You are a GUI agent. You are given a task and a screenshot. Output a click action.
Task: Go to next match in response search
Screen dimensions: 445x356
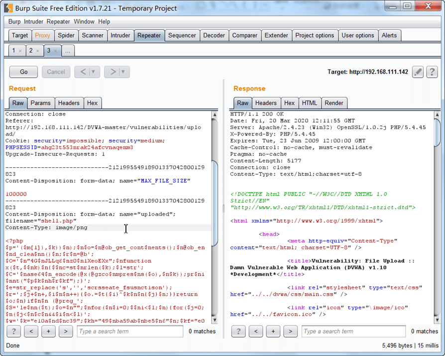click(291, 331)
